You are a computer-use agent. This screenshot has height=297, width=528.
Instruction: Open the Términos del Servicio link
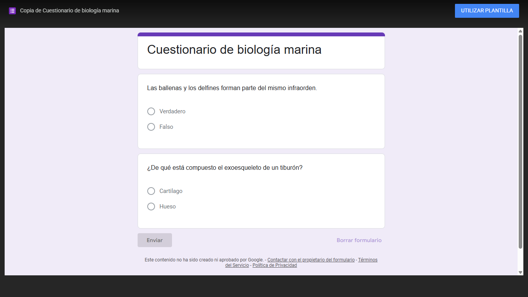367,260
